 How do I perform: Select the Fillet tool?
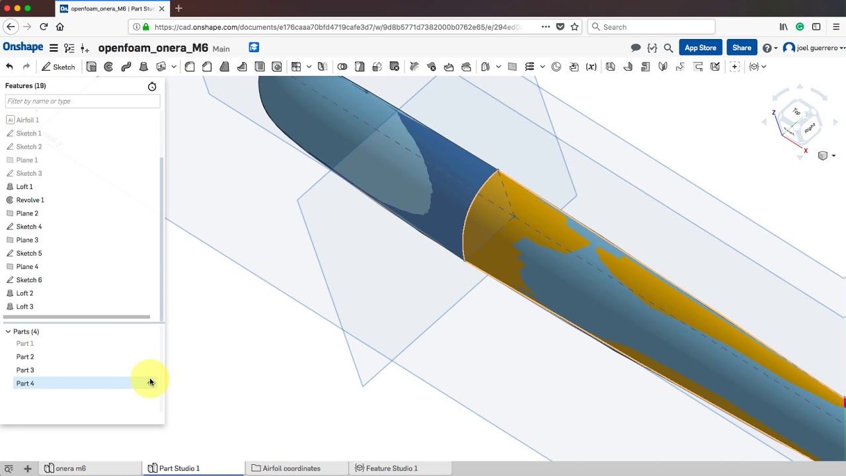pyautogui.click(x=190, y=67)
